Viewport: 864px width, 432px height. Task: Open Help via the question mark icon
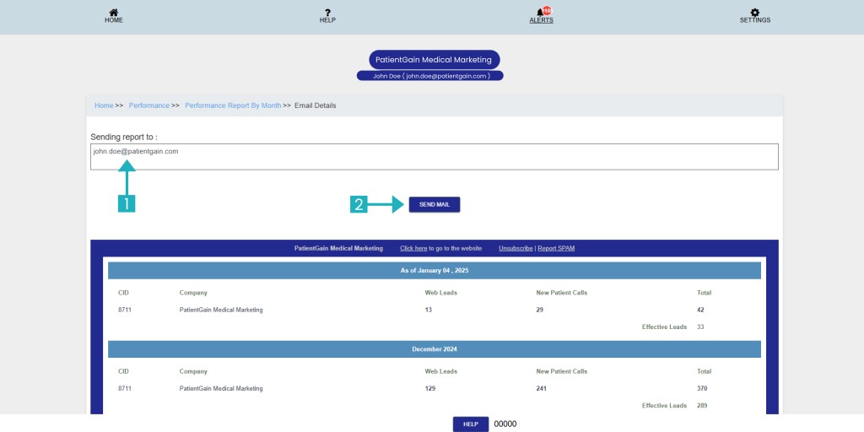[327, 12]
